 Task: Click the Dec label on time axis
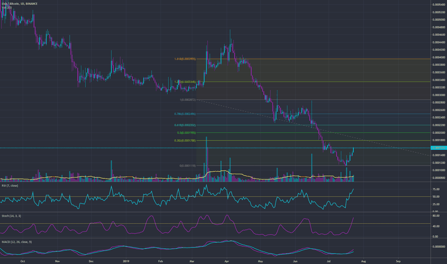pos(91,261)
